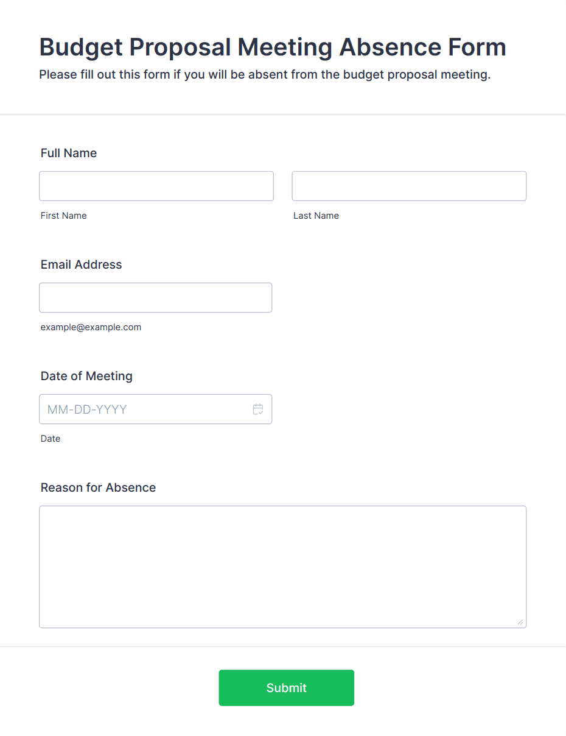Select the Email Address input field
The height and width of the screenshot is (736, 566).
pyautogui.click(x=156, y=297)
